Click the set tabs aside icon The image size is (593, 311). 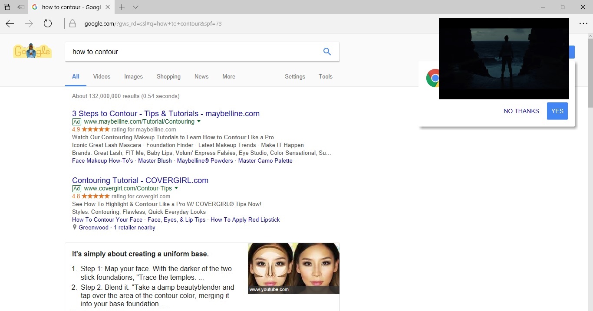pos(20,7)
